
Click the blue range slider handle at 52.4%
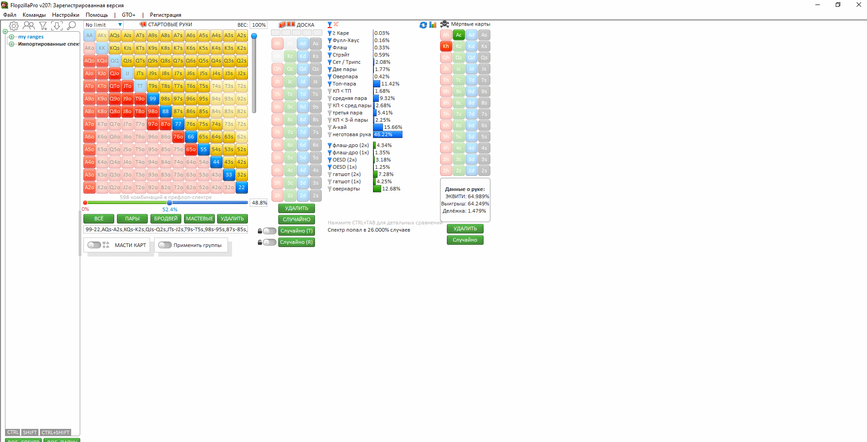click(x=170, y=203)
